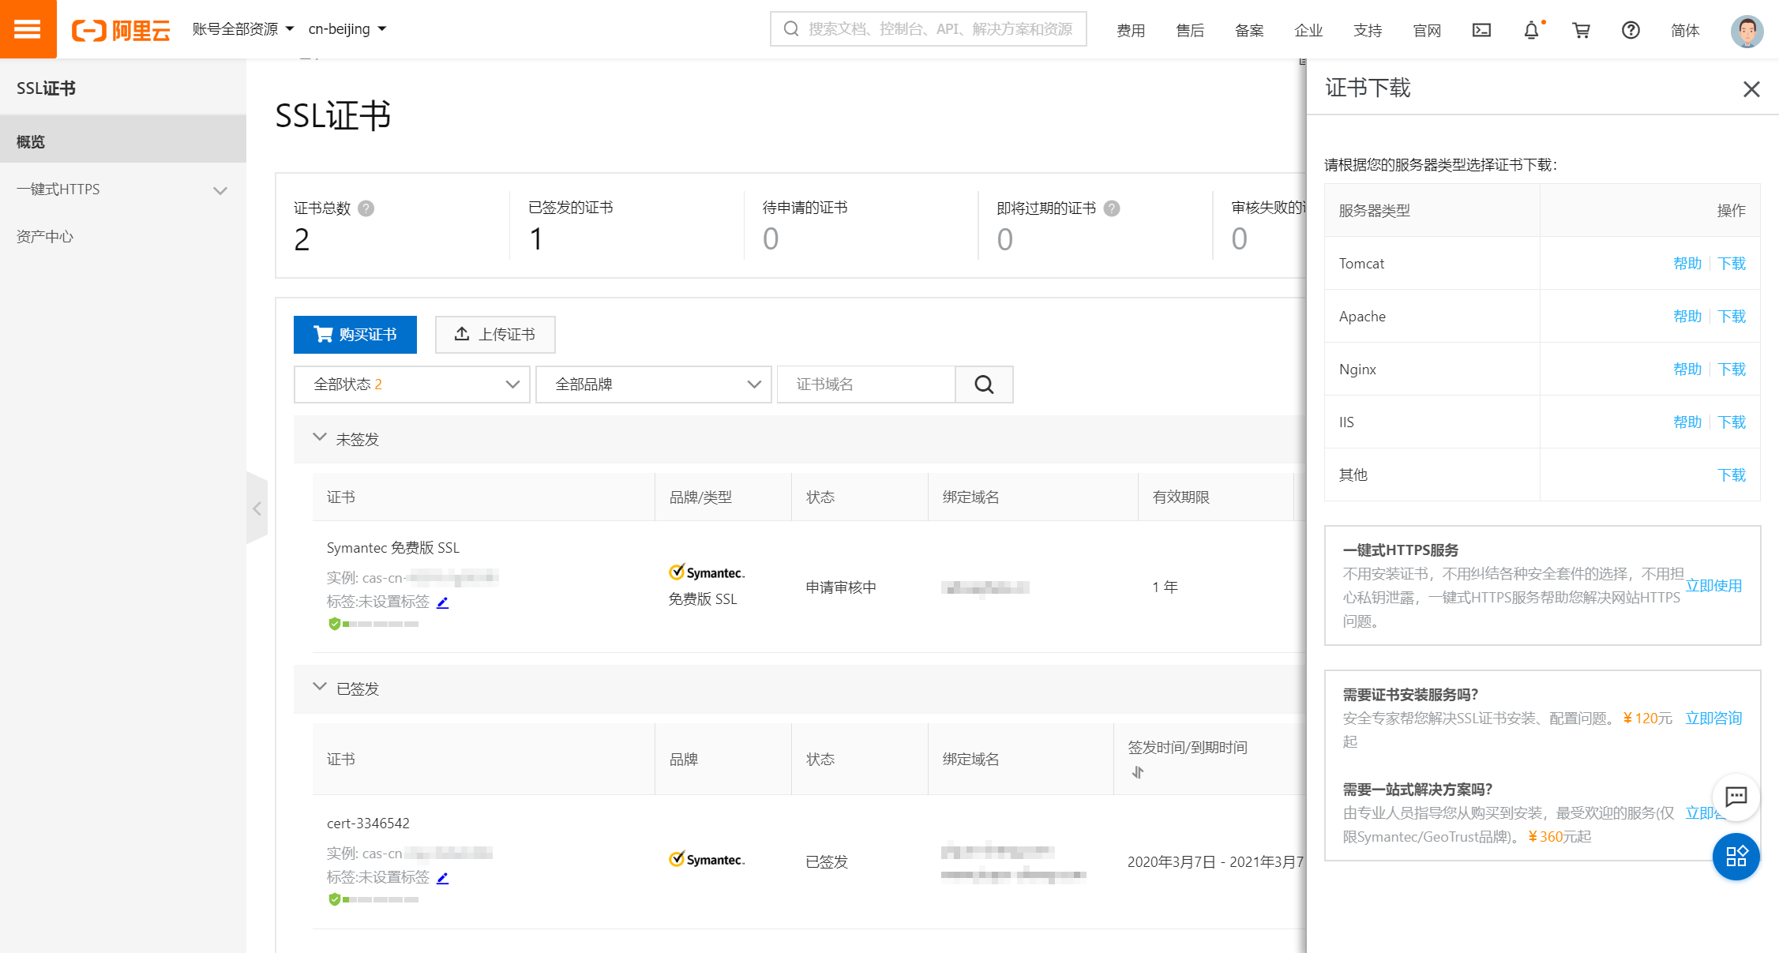Viewport: 1779px width, 953px height.
Task: Download certificate for 其他 server type
Action: [x=1732, y=475]
